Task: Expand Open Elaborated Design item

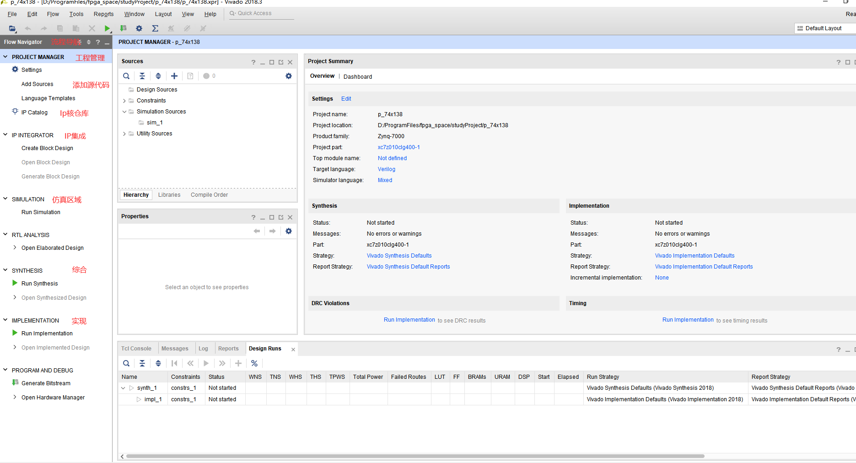Action: click(x=15, y=248)
